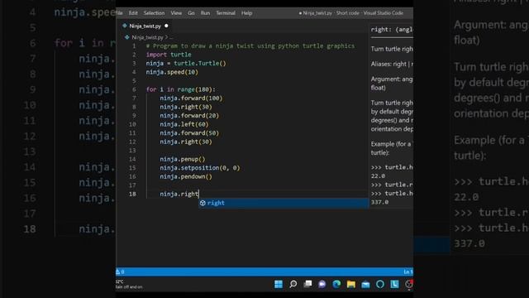Screen dimensions: 529x298
Task: Click 'Aliases: right' text in docs popup
Action: (388, 64)
